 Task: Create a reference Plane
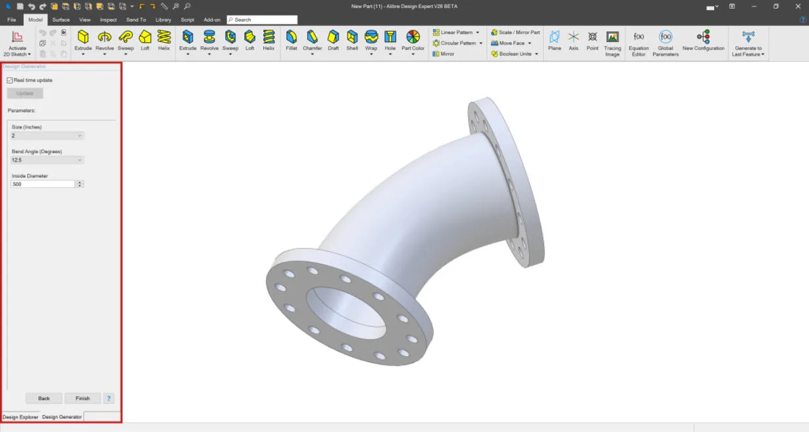(555, 41)
